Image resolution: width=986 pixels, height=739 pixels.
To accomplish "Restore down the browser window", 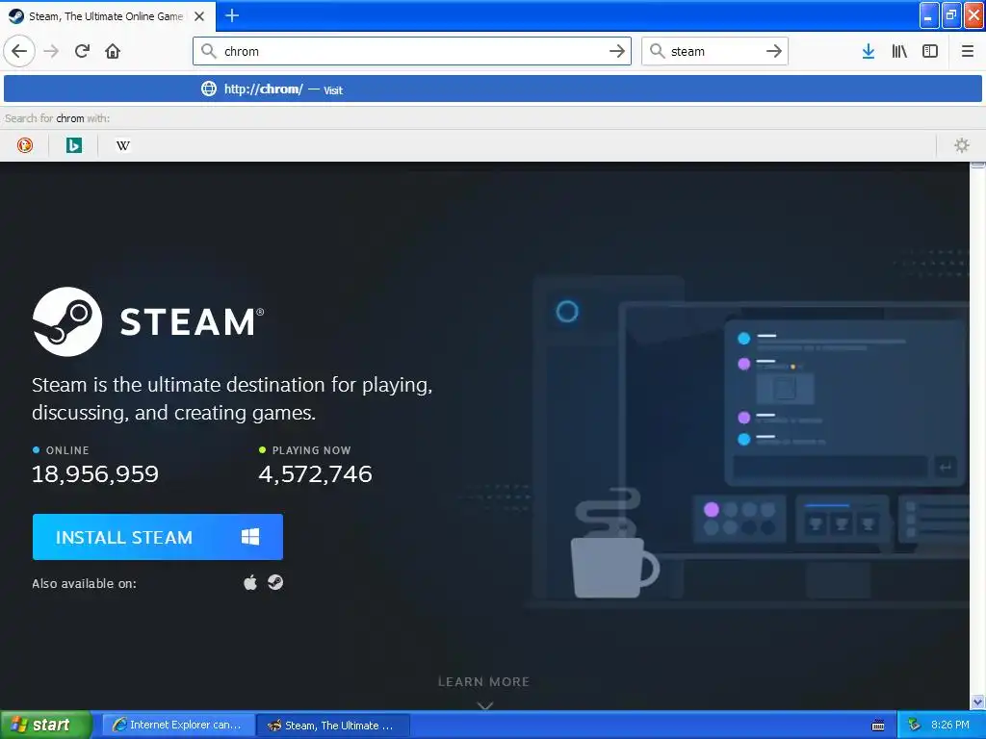I will click(x=951, y=15).
